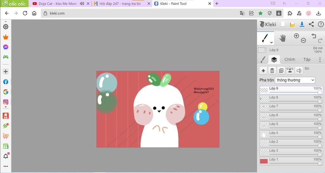Select layer Lớp 3

(291, 152)
